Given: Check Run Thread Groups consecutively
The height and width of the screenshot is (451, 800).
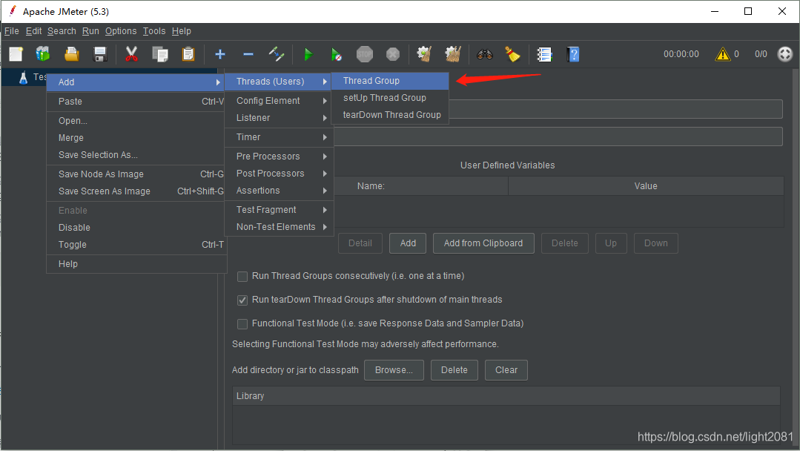Looking at the screenshot, I should (242, 277).
